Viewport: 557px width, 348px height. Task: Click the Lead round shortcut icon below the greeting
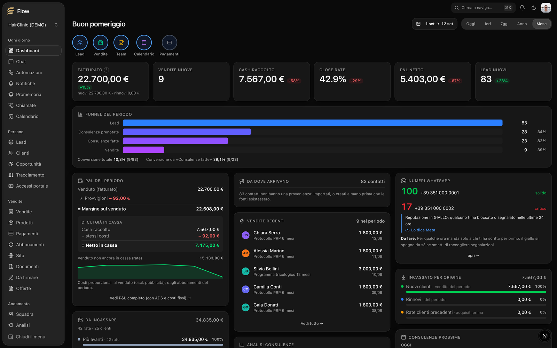point(80,42)
